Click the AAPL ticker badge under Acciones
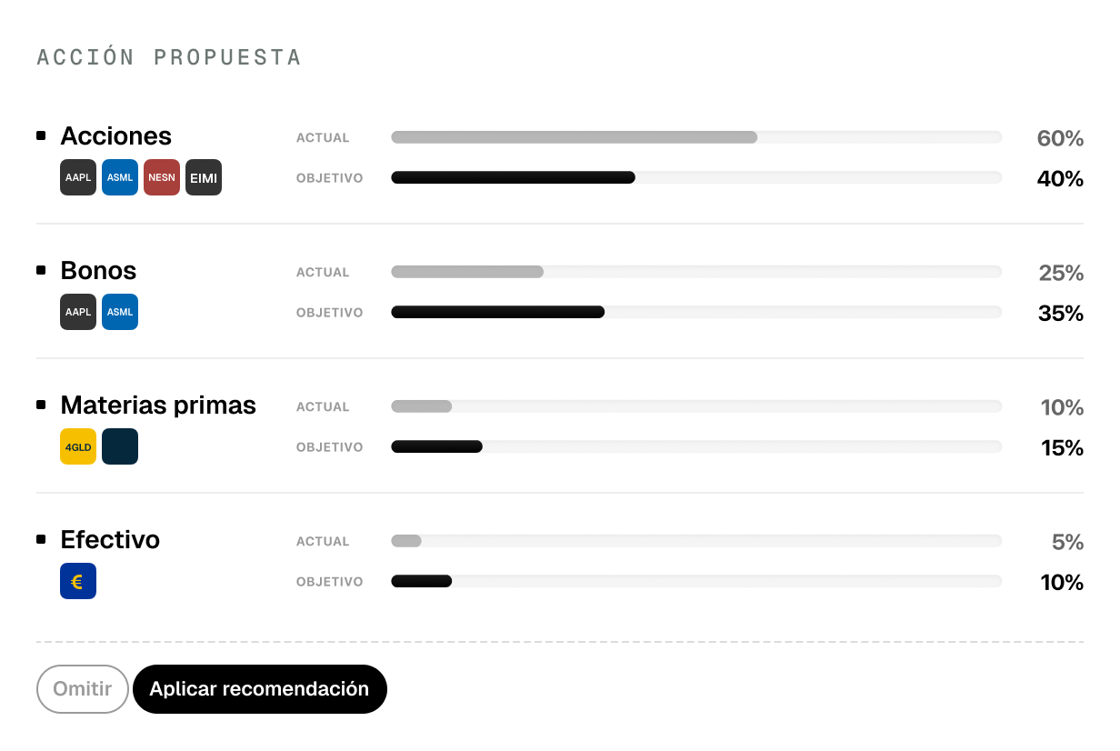The width and height of the screenshot is (1120, 751). click(x=78, y=177)
